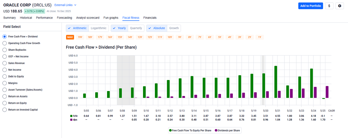
Task: Select 18Y time range
Action: (90, 37)
